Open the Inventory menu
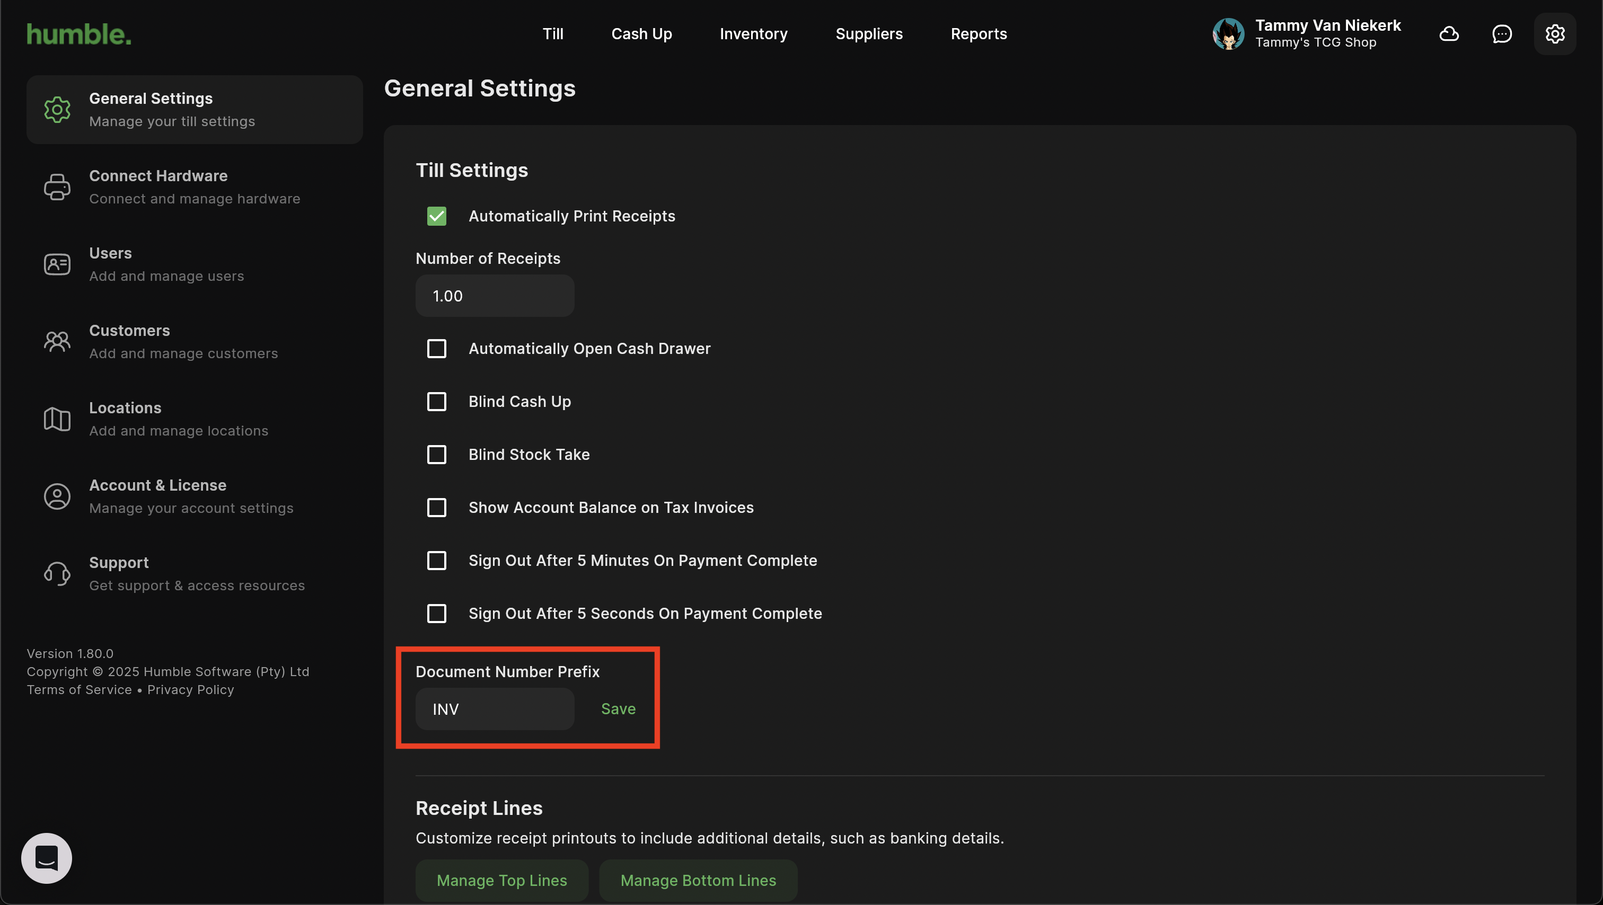This screenshot has width=1603, height=905. click(x=753, y=33)
